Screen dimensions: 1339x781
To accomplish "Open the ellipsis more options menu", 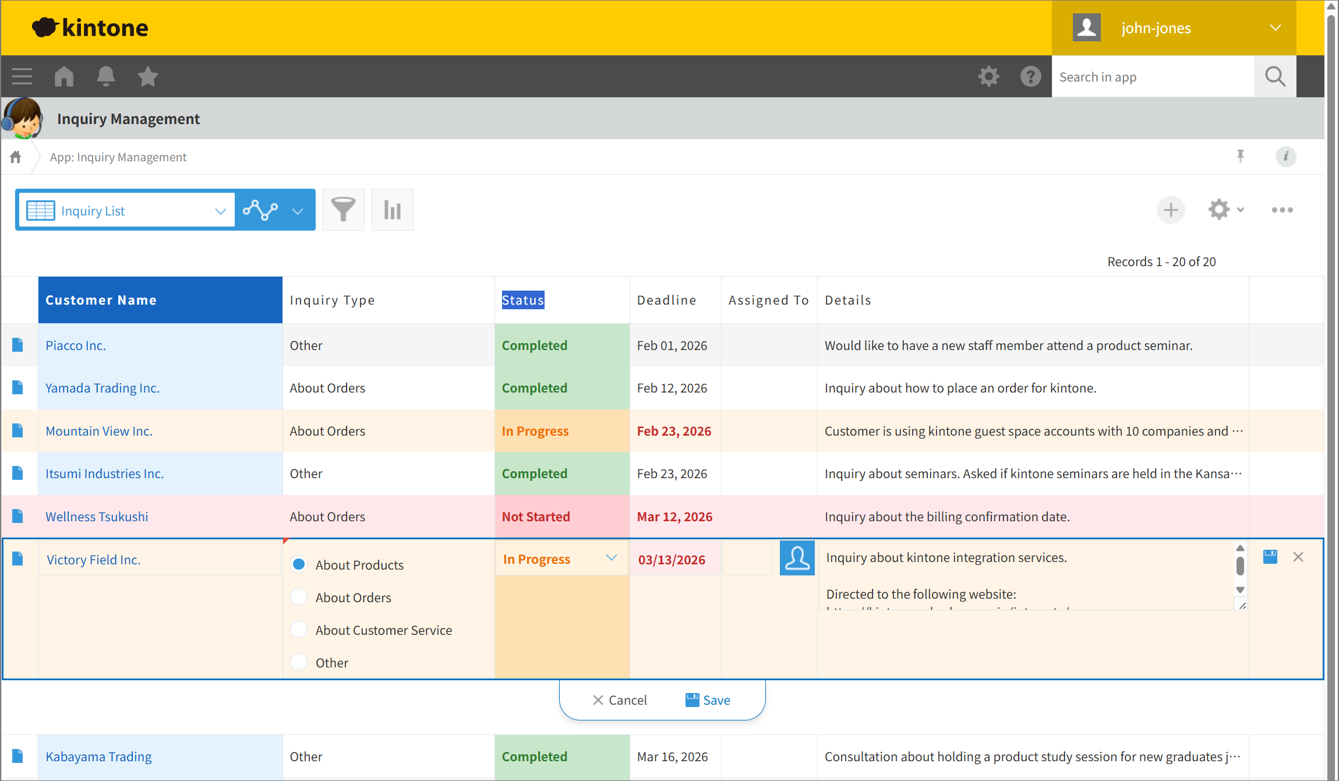I will tap(1282, 210).
